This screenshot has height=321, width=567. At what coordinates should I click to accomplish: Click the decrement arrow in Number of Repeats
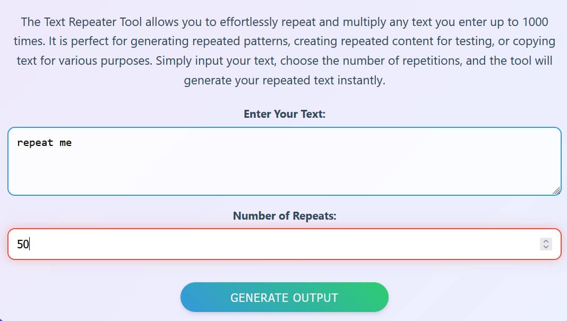(546, 247)
